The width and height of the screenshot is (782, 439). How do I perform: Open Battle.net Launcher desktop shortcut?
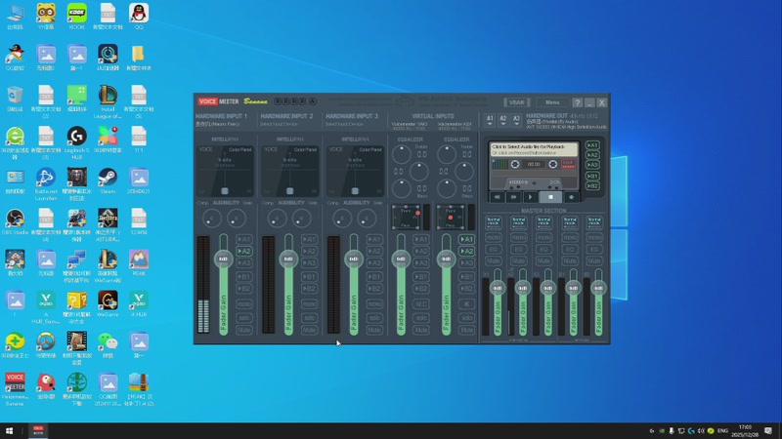46,183
